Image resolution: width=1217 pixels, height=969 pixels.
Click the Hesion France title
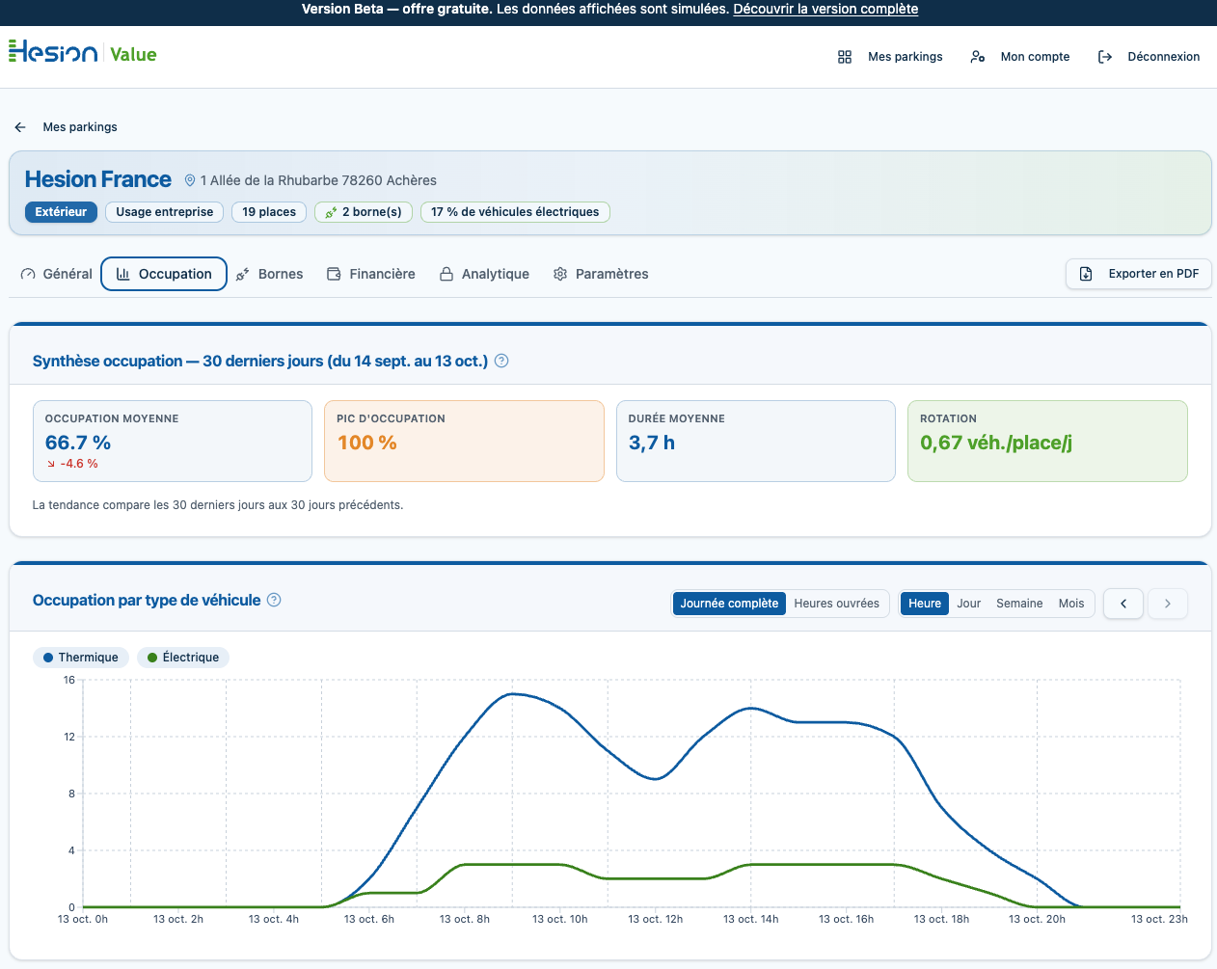pyautogui.click(x=98, y=179)
